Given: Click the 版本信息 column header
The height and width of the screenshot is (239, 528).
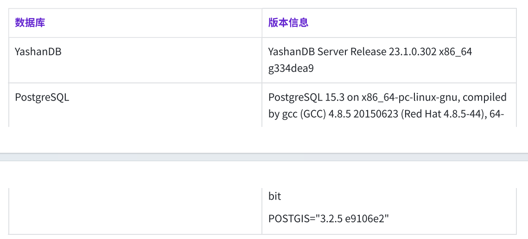Looking at the screenshot, I should pyautogui.click(x=288, y=23).
